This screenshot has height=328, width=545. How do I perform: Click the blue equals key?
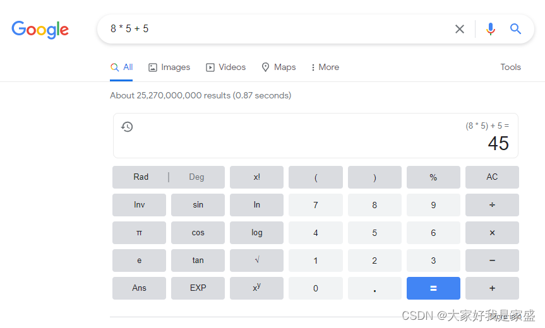pyautogui.click(x=433, y=288)
